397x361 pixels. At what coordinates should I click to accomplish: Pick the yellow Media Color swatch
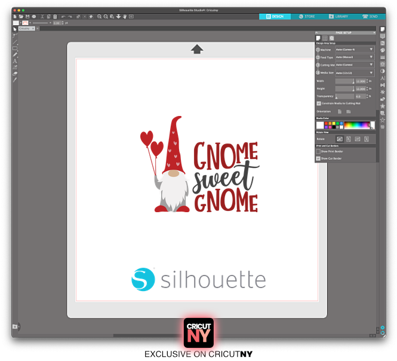coord(334,124)
